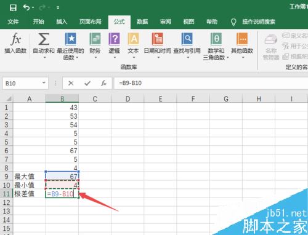308x235 pixels.
Task: Switch to the 开始 ribbon tab
Action: tap(38, 22)
